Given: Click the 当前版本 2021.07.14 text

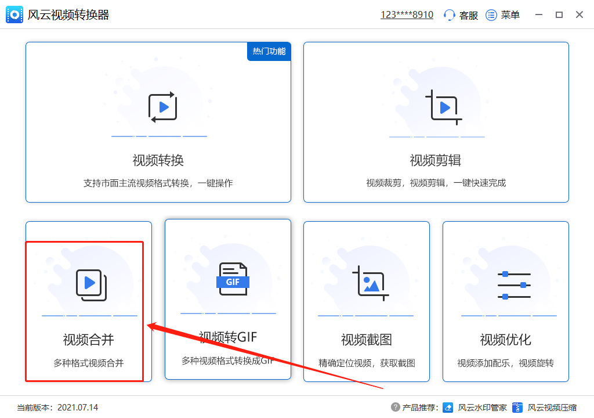Looking at the screenshot, I should coord(57,408).
